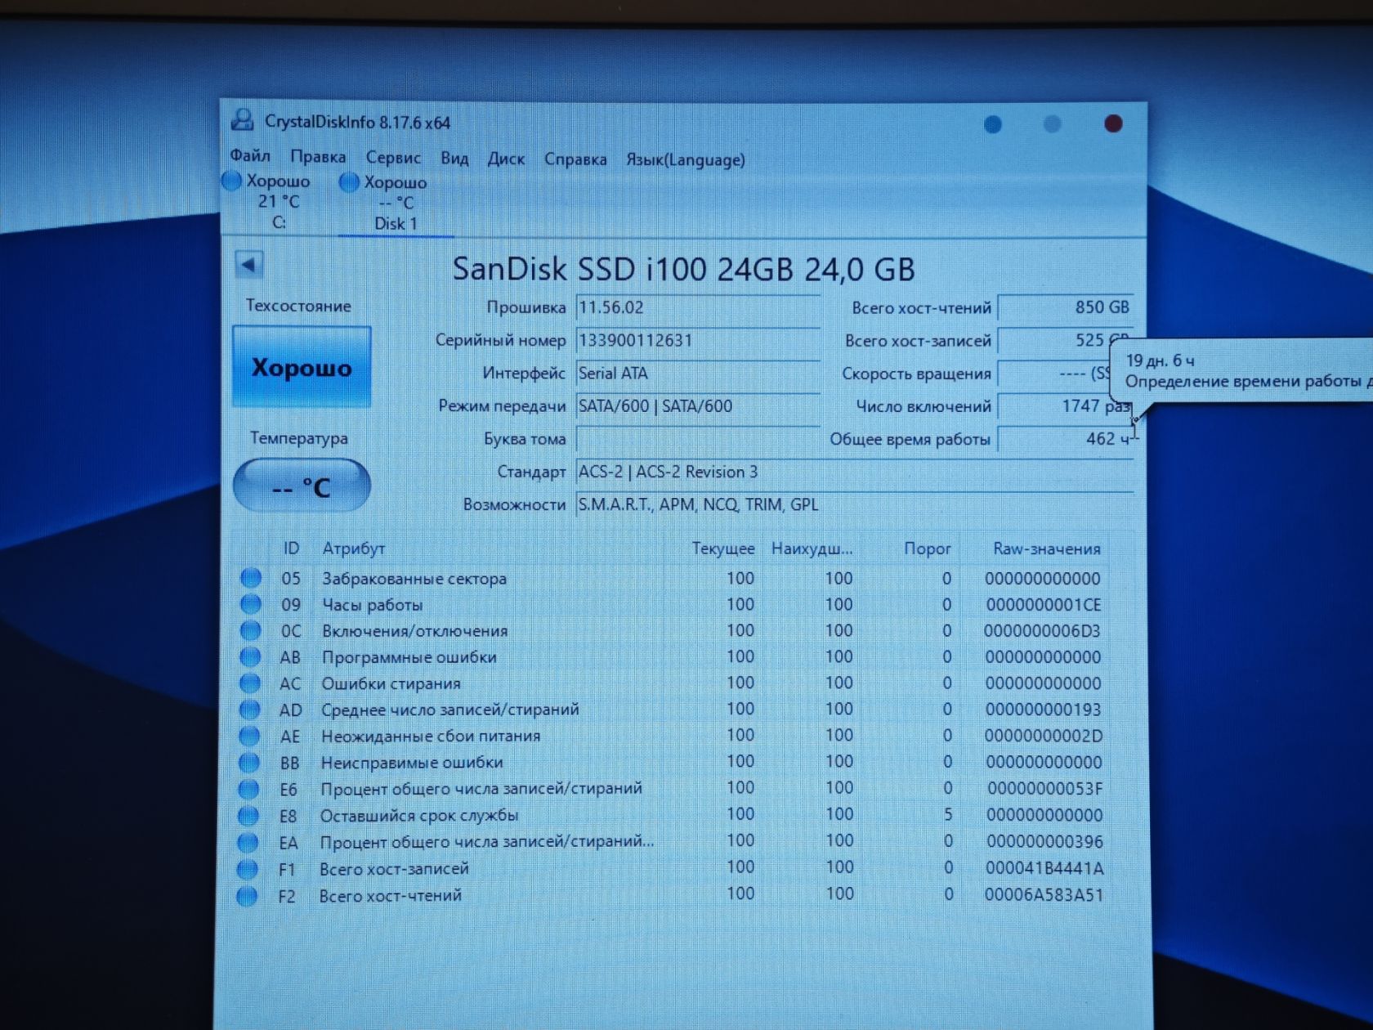The height and width of the screenshot is (1030, 1373).
Task: Go to previous disk with left arrow
Action: [x=249, y=264]
